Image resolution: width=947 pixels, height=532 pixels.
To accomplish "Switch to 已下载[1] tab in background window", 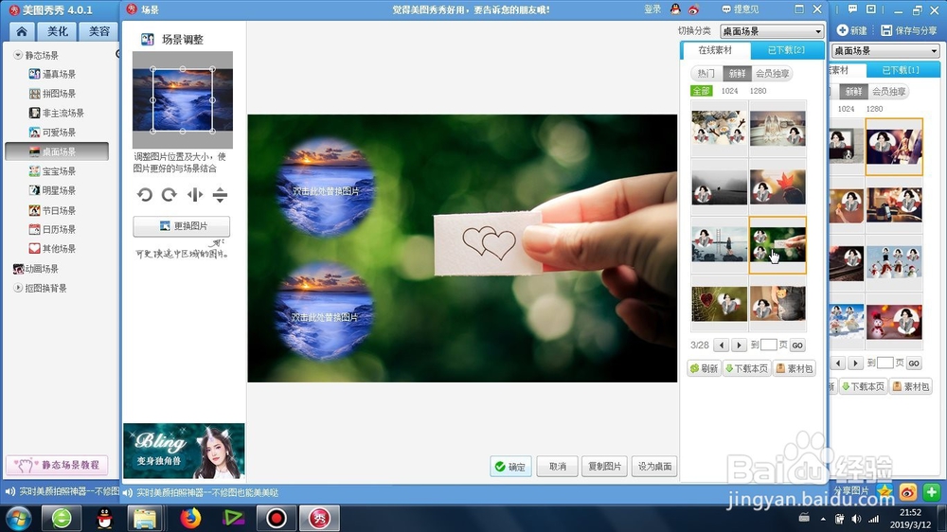I will 902,70.
